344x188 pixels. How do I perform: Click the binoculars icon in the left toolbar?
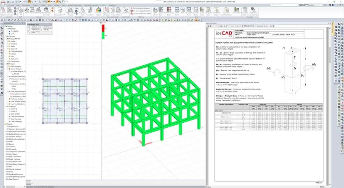2,93
